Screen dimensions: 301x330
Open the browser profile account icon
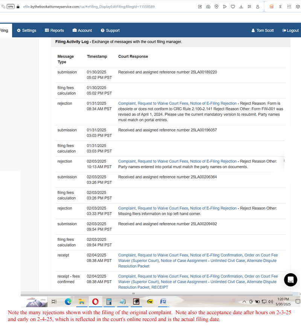click(258, 6)
